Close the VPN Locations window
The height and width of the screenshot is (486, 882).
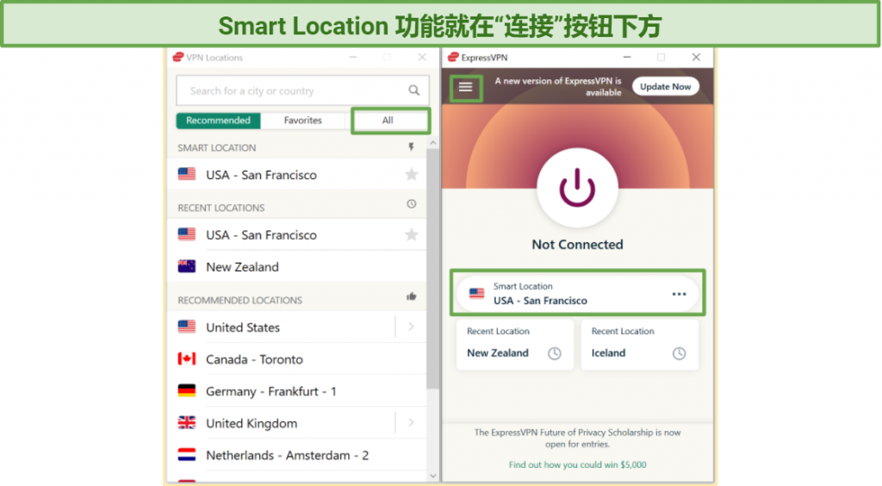422,58
